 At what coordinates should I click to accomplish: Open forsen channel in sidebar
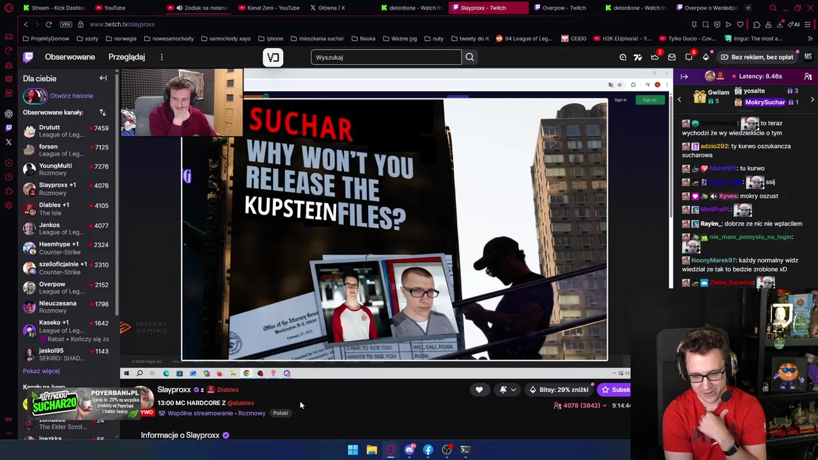[x=66, y=150]
